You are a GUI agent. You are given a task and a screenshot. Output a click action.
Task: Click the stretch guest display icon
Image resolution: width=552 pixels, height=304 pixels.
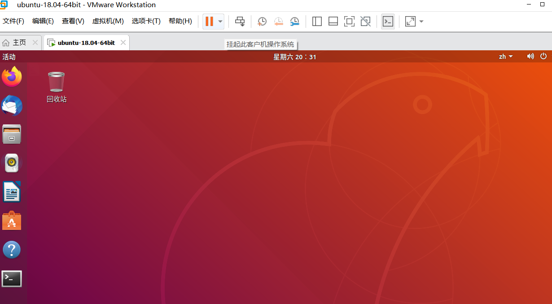[410, 21]
